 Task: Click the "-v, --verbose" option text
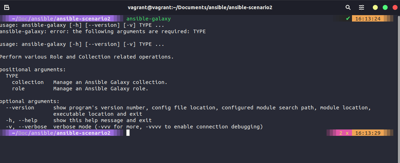tap(26, 127)
